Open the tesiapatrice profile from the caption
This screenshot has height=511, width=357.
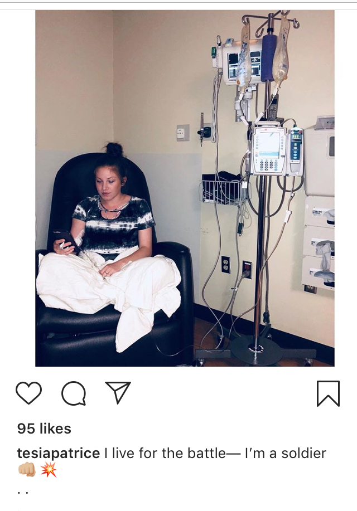pos(59,453)
